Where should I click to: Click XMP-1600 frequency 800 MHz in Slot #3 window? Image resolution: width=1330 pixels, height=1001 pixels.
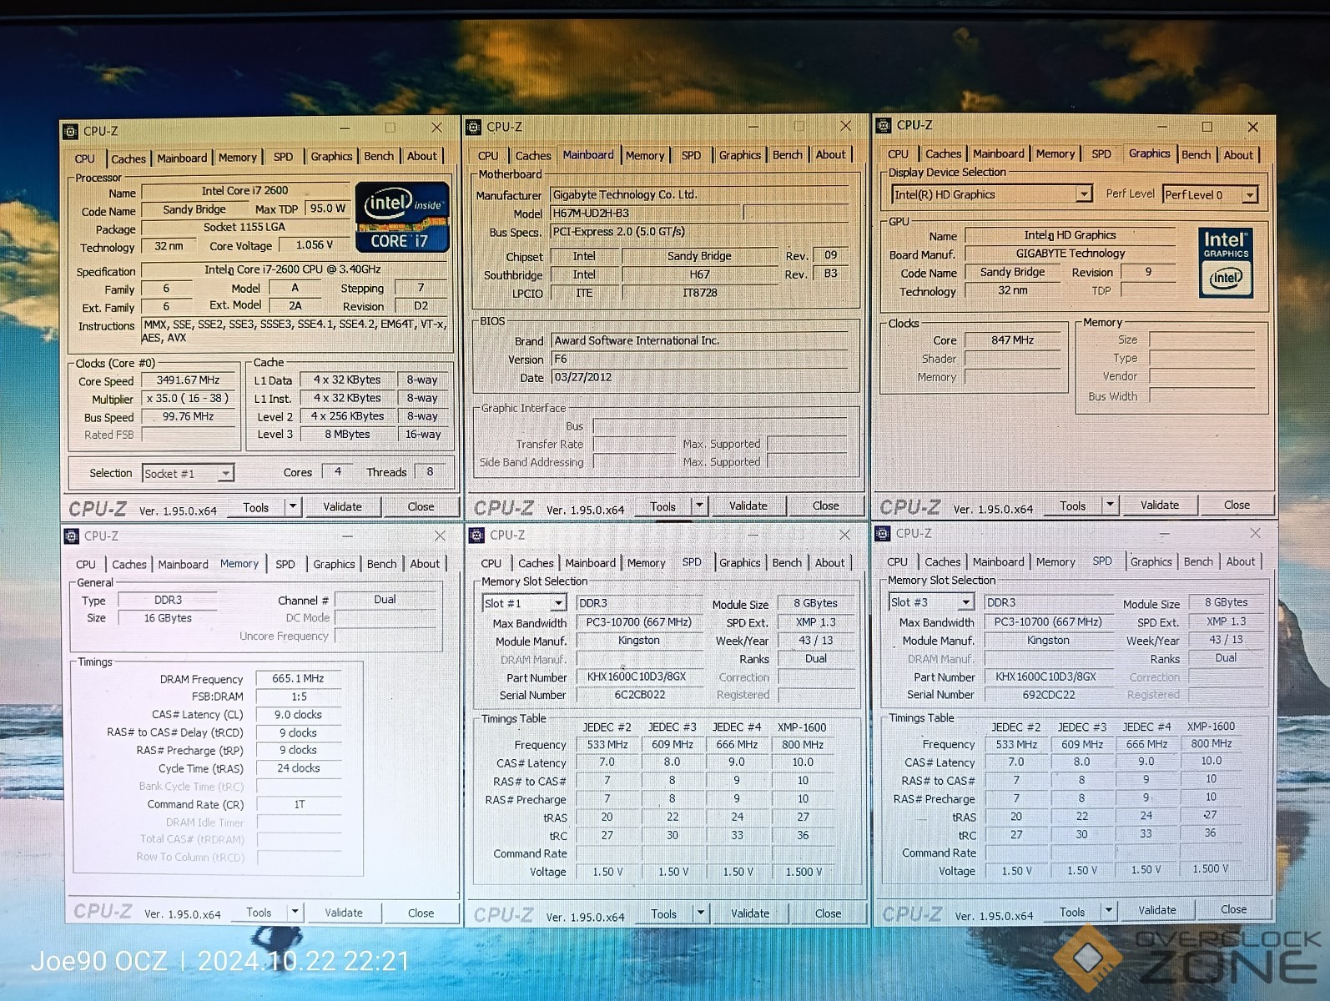[1211, 744]
